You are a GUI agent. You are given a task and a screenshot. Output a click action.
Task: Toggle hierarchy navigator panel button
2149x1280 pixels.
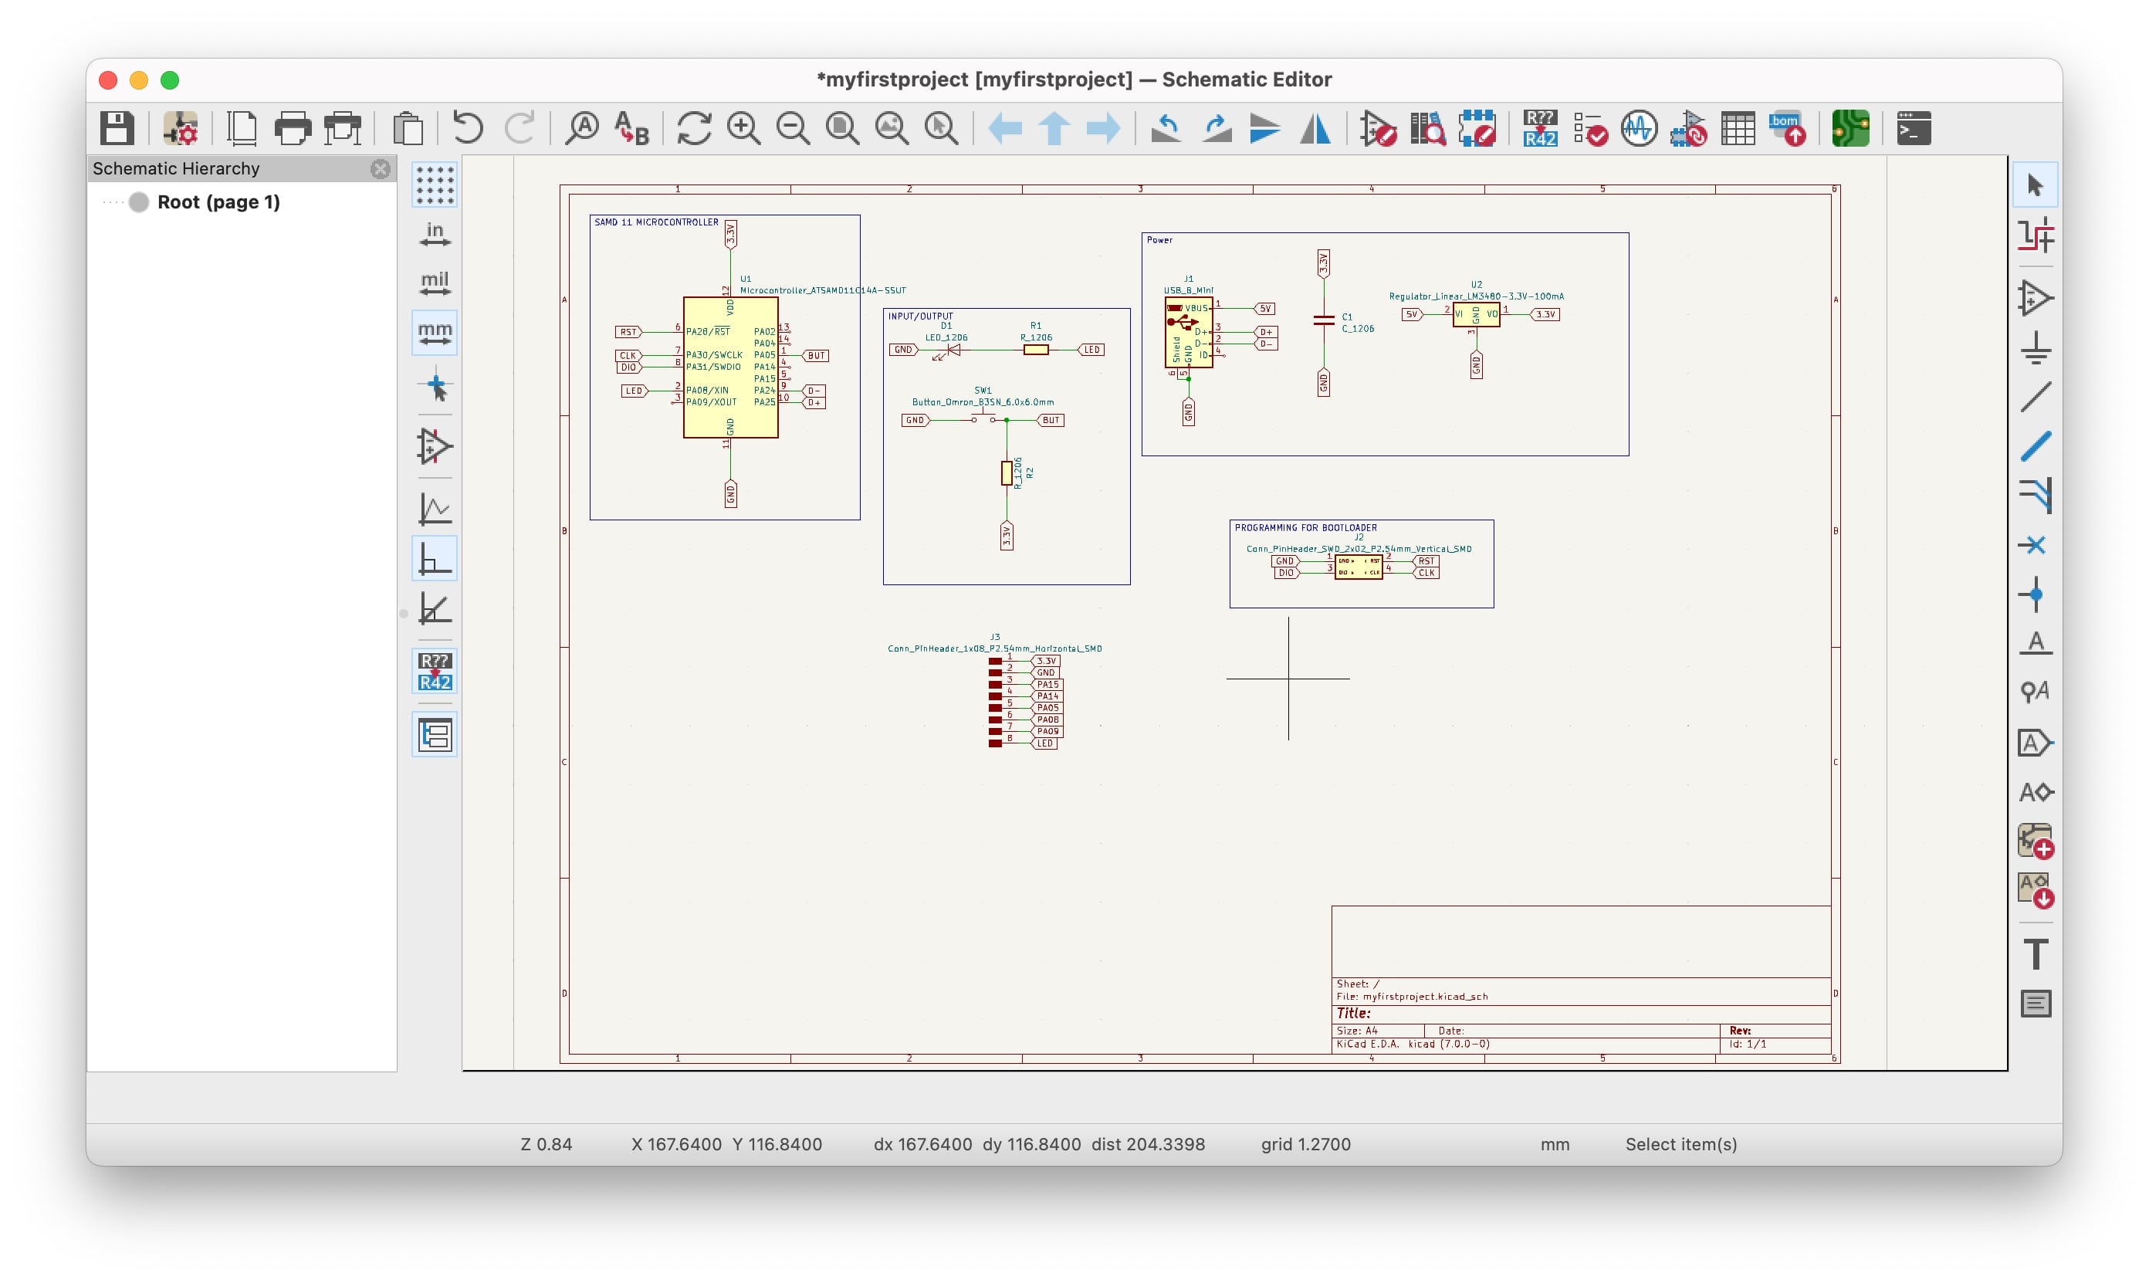435,735
